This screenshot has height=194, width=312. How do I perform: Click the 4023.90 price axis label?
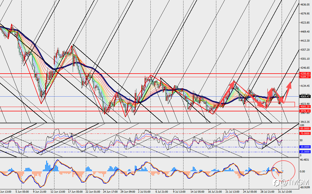pyautogui.click(x=305, y=104)
